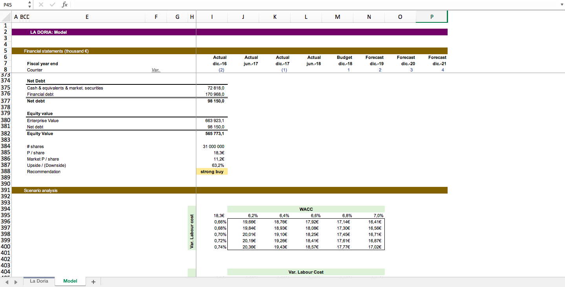Select column M header
This screenshot has width=565, height=287.
tap(338, 17)
